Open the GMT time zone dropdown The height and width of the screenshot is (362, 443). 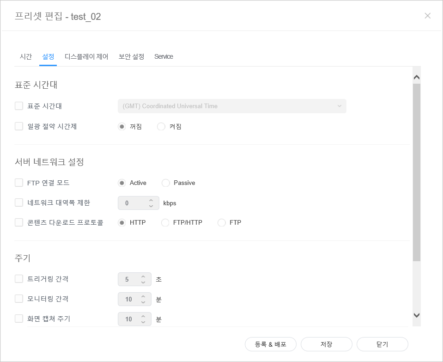pyautogui.click(x=232, y=106)
